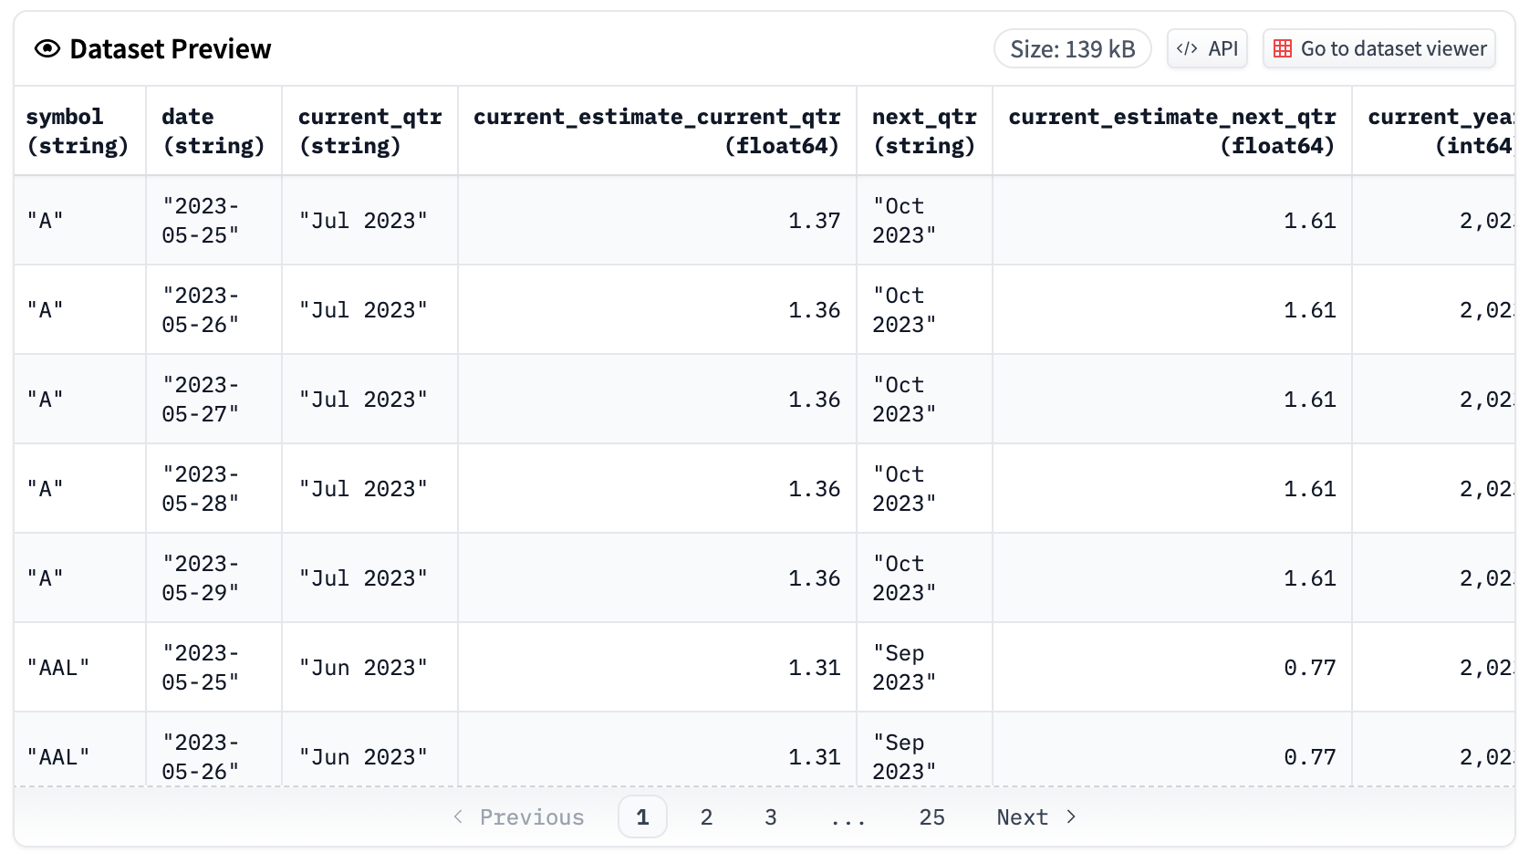1529x863 pixels.
Task: Click the AAL cell dated 2023-05-25
Action: tap(57, 667)
